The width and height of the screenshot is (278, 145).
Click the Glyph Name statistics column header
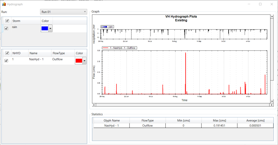111,120
